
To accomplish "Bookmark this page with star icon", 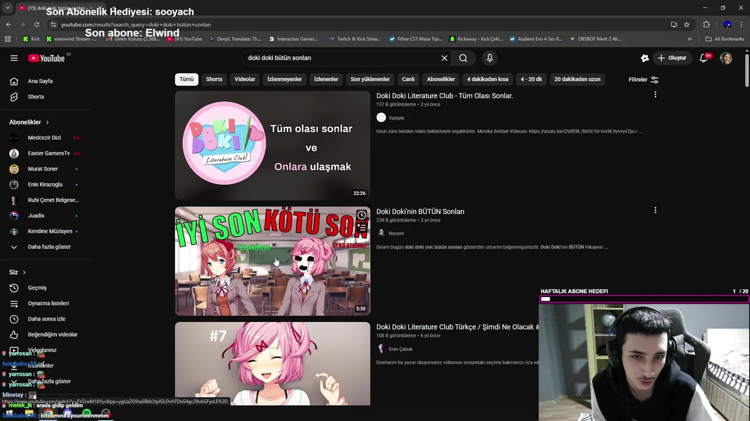I will click(x=687, y=25).
